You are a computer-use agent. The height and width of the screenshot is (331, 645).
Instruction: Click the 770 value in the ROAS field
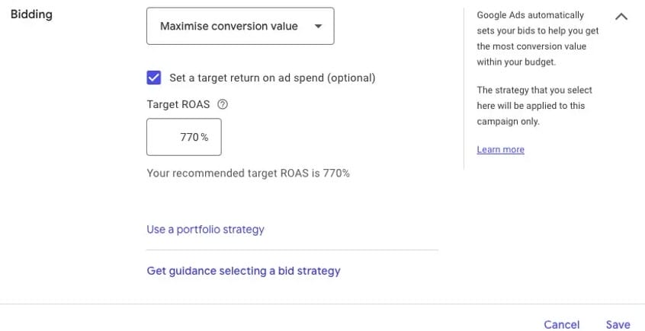pos(189,137)
